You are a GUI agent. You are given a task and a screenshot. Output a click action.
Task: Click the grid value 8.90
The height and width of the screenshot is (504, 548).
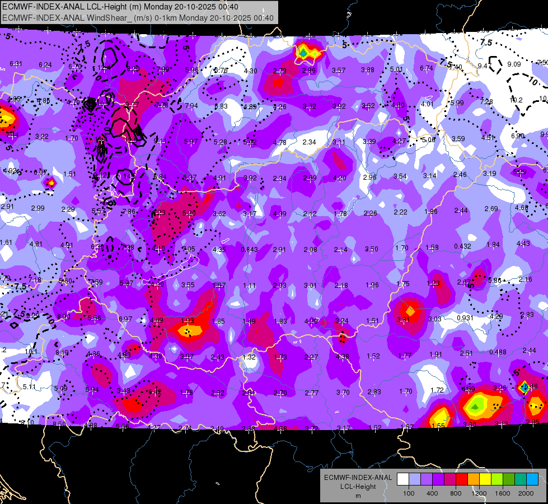(x=64, y=317)
